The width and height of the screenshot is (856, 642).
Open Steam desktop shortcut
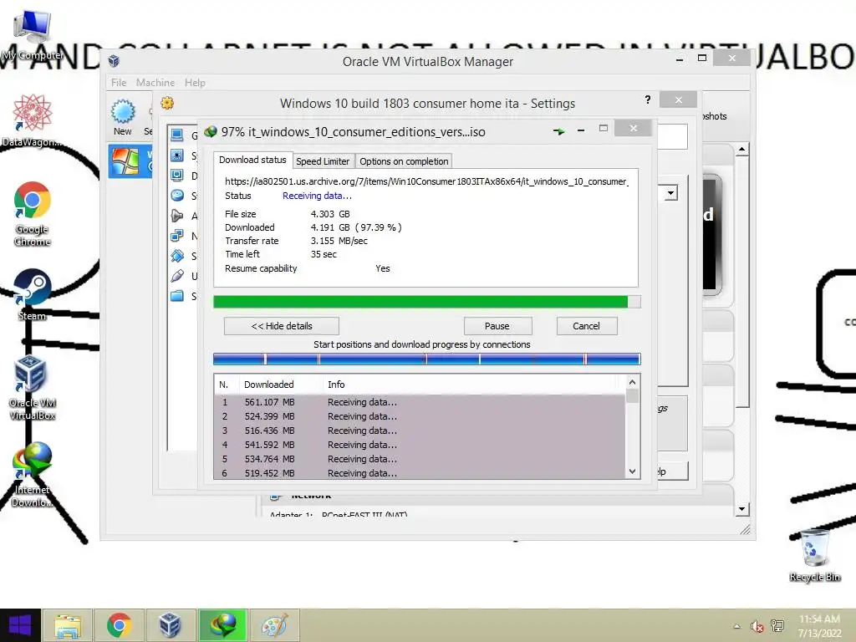(x=33, y=293)
